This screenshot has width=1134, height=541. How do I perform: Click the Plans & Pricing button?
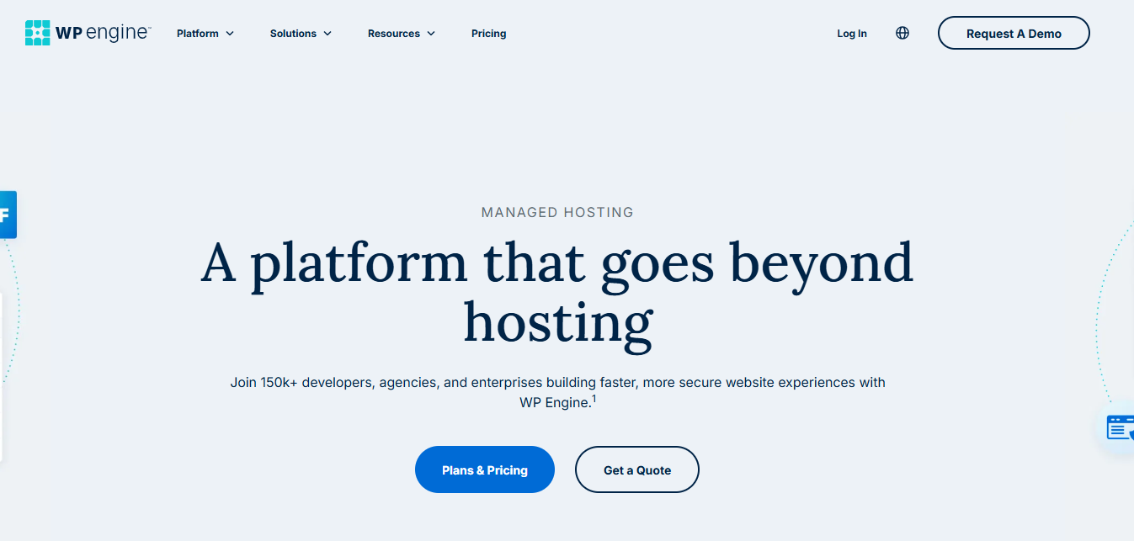click(x=485, y=469)
